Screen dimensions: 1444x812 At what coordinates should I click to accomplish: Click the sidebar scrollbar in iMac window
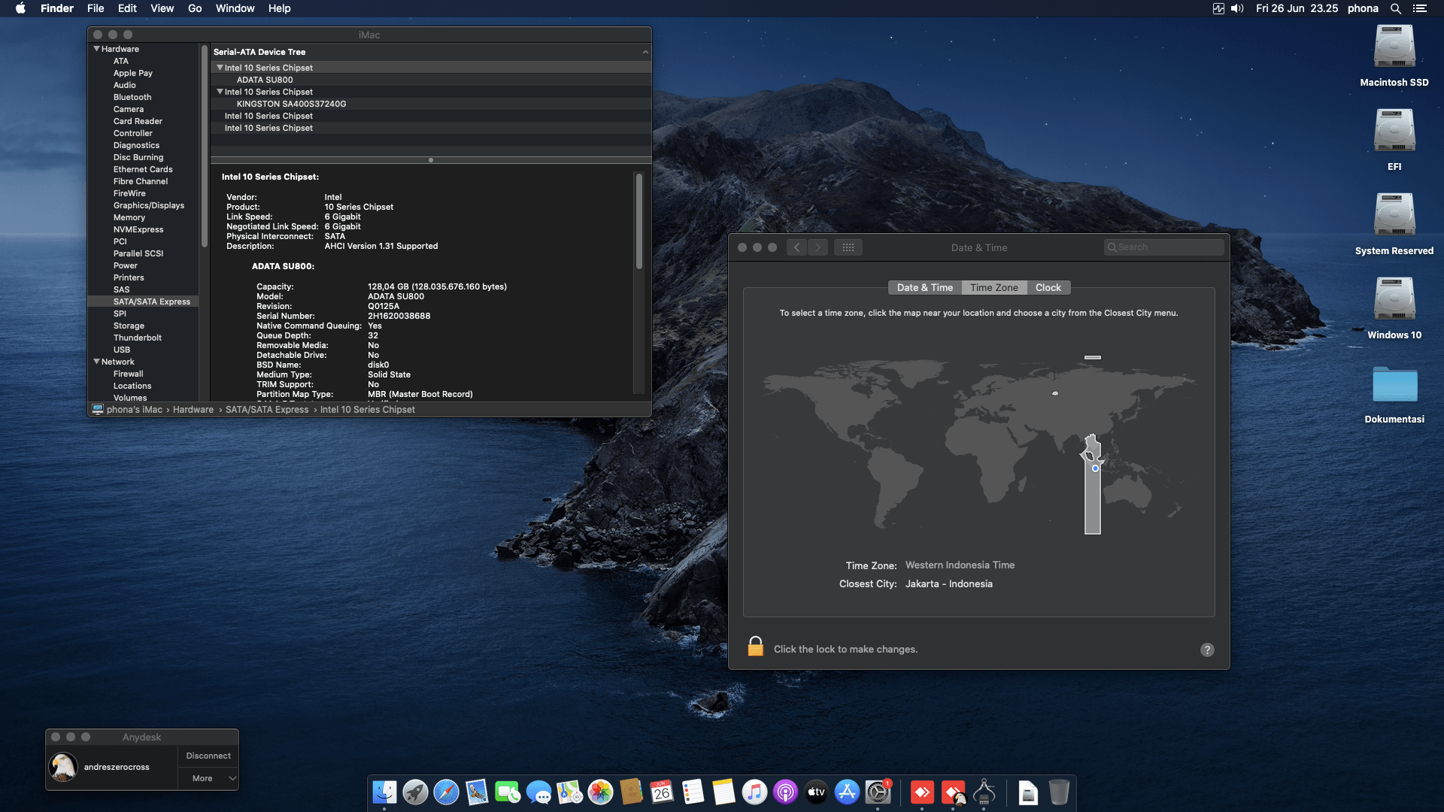205,147
